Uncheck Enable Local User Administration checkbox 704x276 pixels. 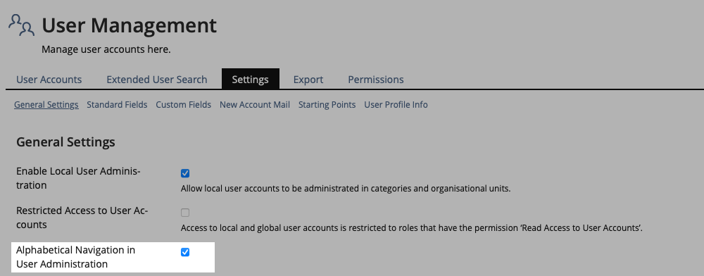[x=185, y=173]
